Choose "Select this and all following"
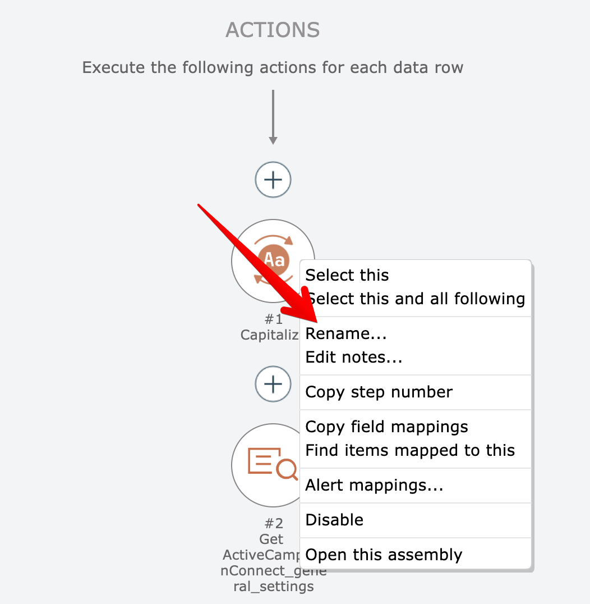The image size is (590, 604). pos(416,299)
